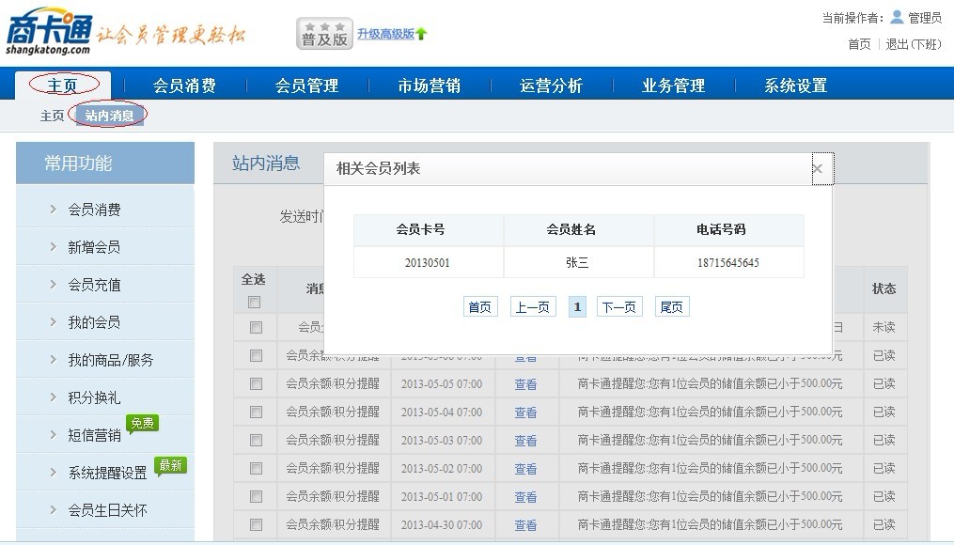Click 退出(下班) to log out
Screen dimensions: 954x545
click(913, 44)
